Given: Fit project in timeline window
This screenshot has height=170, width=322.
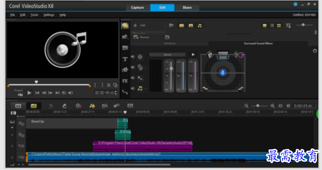Looking at the screenshot, I should point(280,106).
